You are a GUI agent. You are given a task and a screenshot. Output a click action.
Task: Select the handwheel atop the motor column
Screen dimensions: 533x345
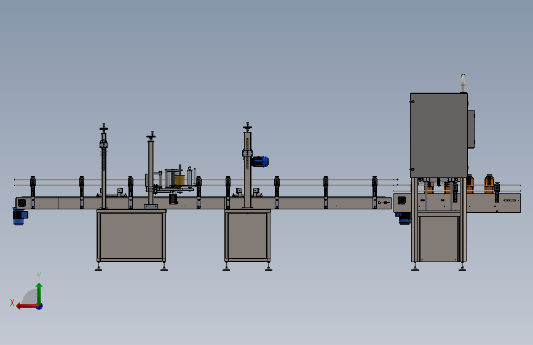click(248, 126)
